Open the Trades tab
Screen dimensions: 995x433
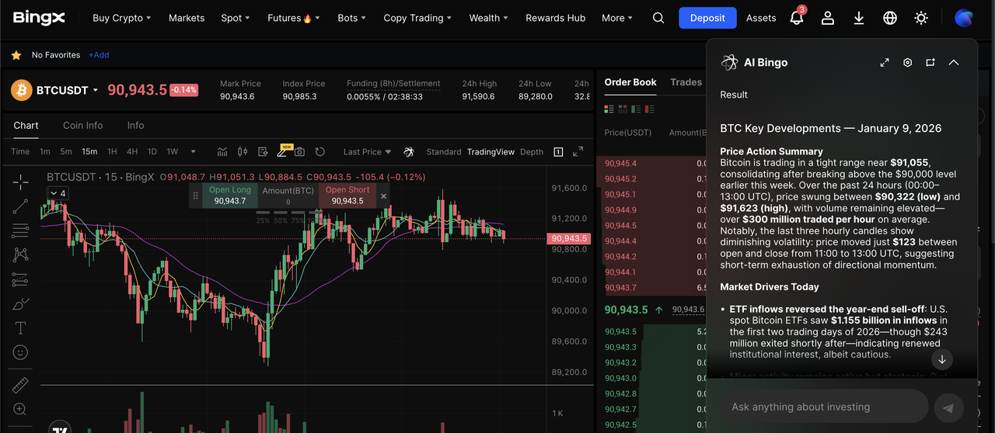coord(686,82)
